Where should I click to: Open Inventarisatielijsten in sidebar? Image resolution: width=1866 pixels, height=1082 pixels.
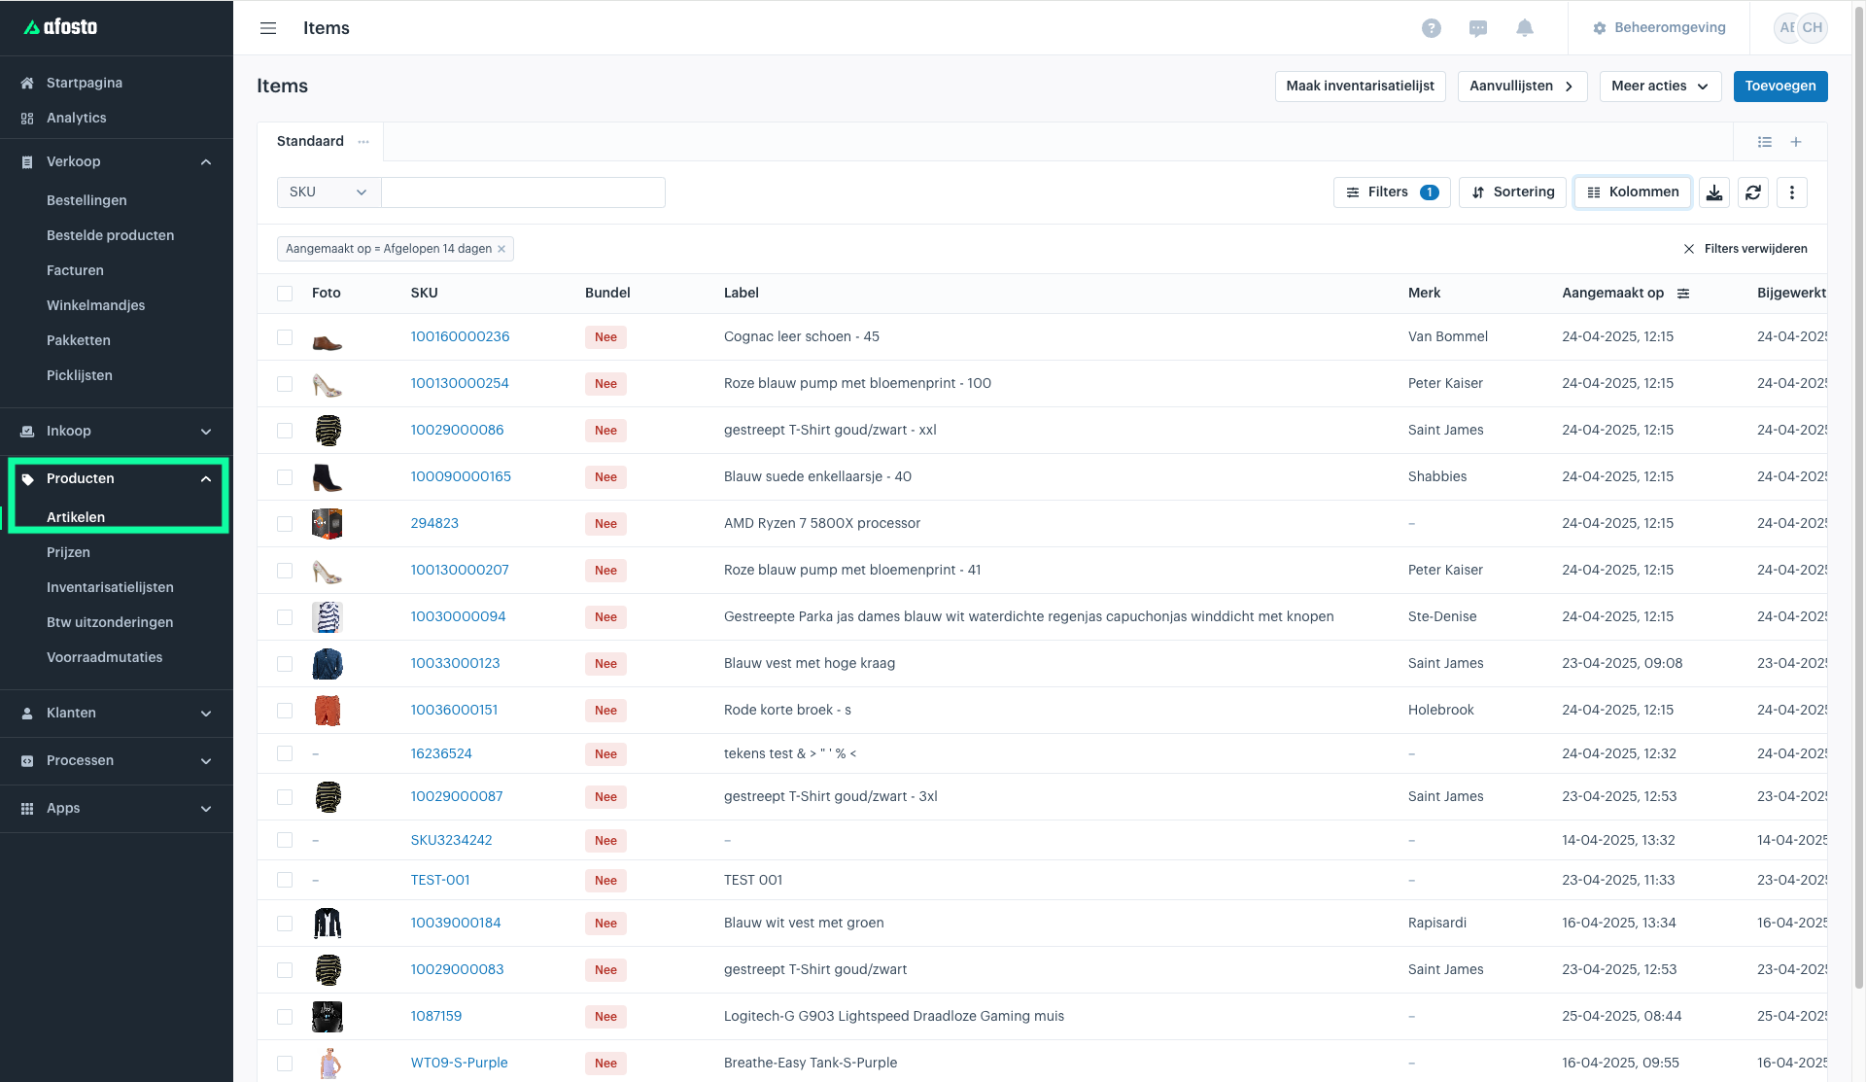coord(110,587)
